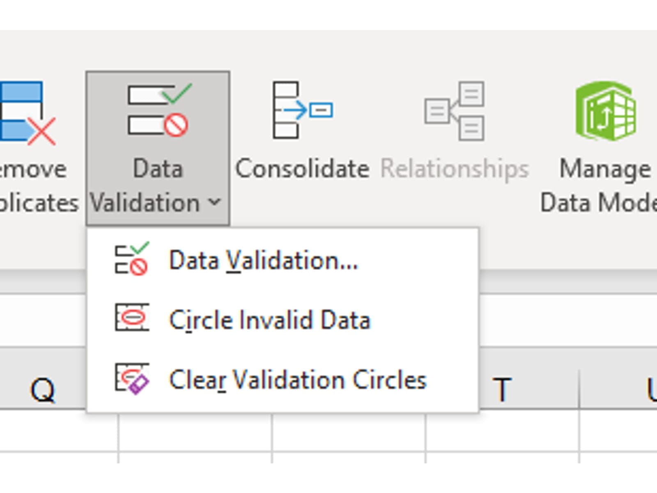
Task: Click the Relationships text label
Action: pyautogui.click(x=455, y=169)
